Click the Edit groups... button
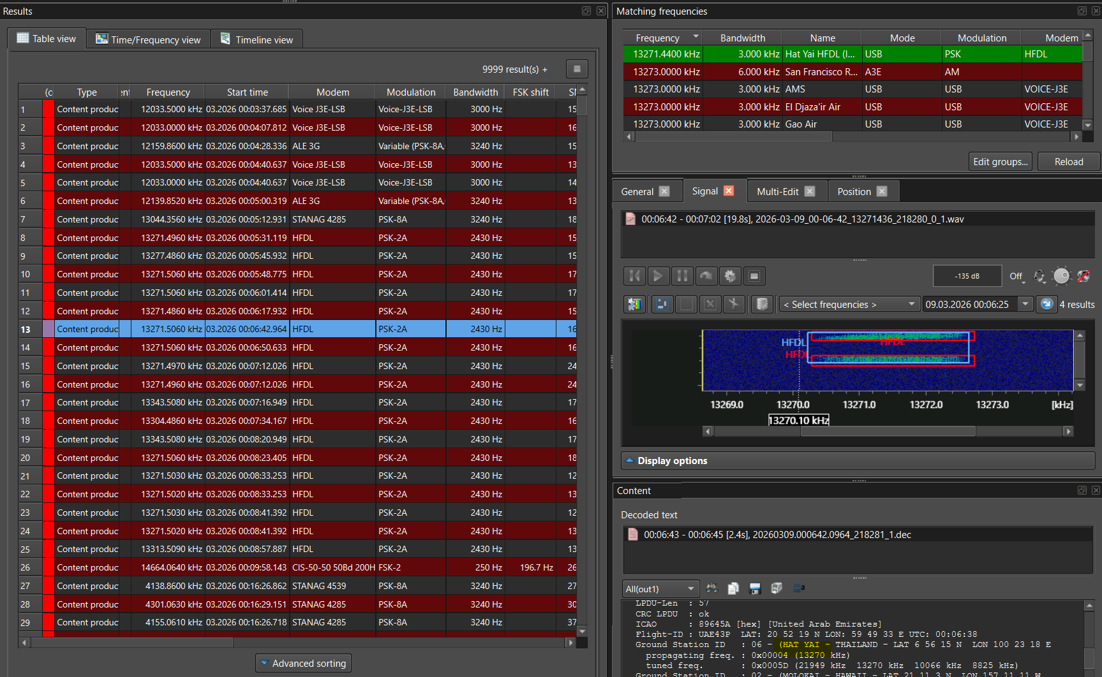 click(x=1000, y=162)
